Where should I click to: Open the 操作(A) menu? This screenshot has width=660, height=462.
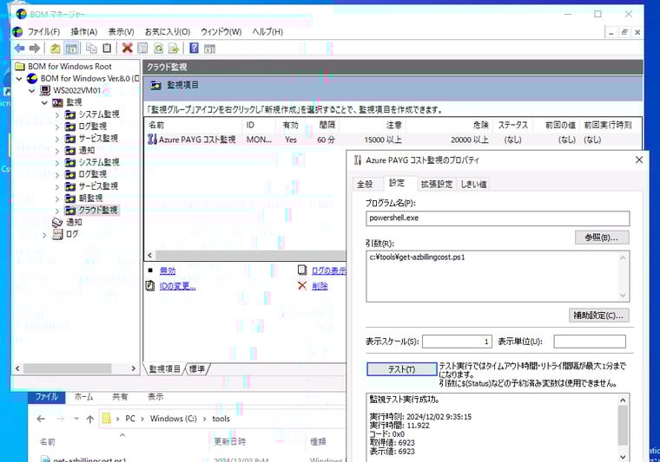coord(83,32)
